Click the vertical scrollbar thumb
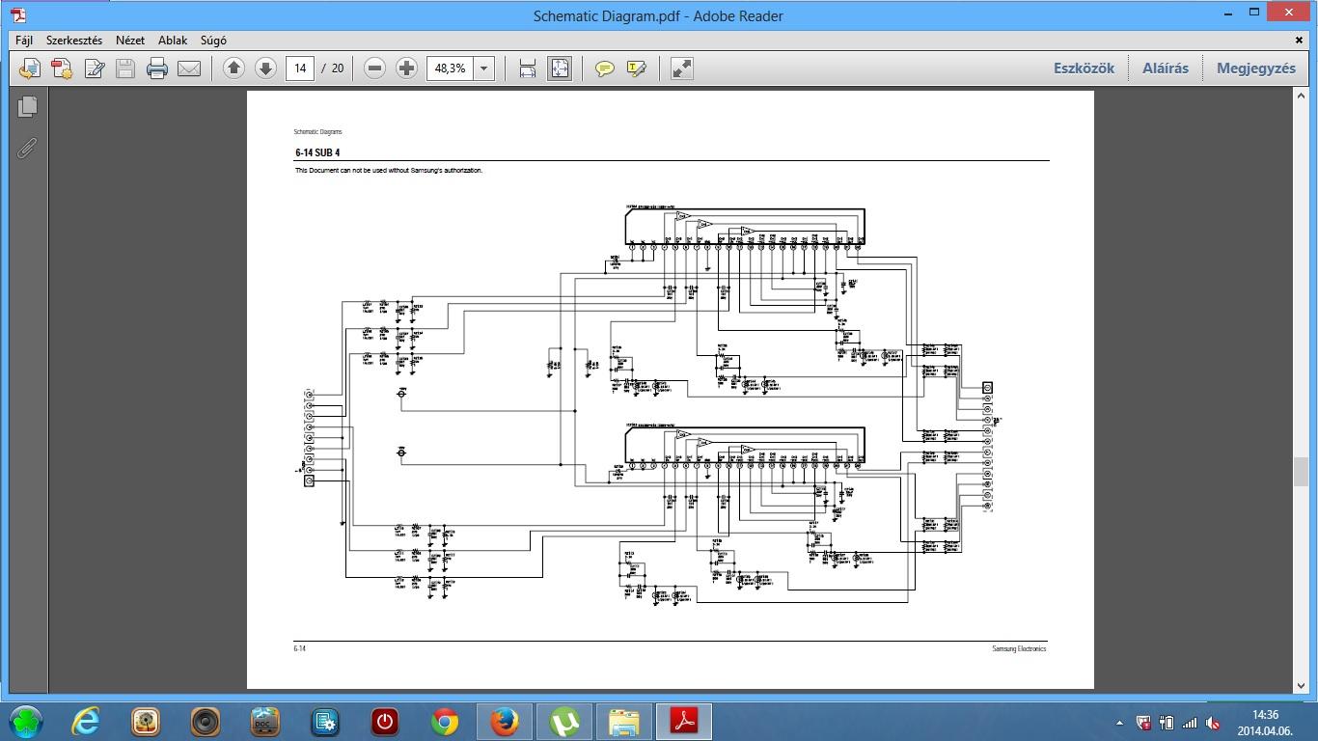Viewport: 1318px width, 741px height. 1301,473
